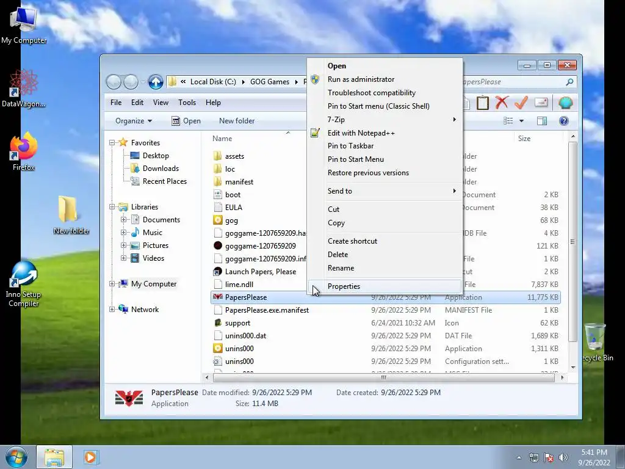This screenshot has height=469, width=625.
Task: Select Desktop under Favorites
Action: click(156, 156)
